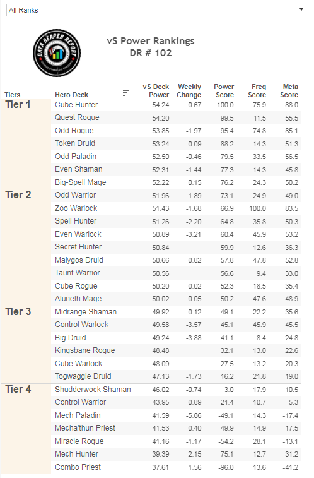
Task: Select Odd Warrior's 1.89 weekly change value
Action: click(195, 196)
